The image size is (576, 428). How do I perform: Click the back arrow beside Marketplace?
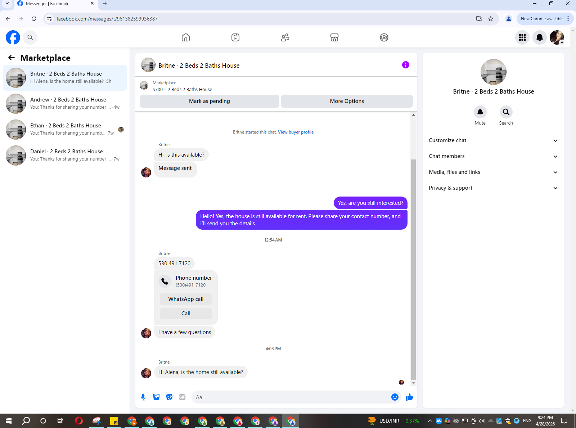(12, 58)
